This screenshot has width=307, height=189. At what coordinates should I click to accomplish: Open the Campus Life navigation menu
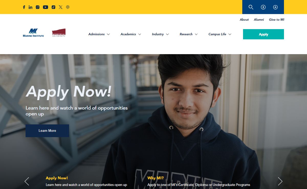220,34
